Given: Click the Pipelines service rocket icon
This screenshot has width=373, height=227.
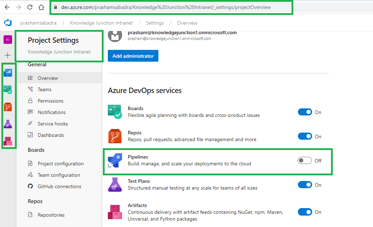Looking at the screenshot, I should point(115,160).
